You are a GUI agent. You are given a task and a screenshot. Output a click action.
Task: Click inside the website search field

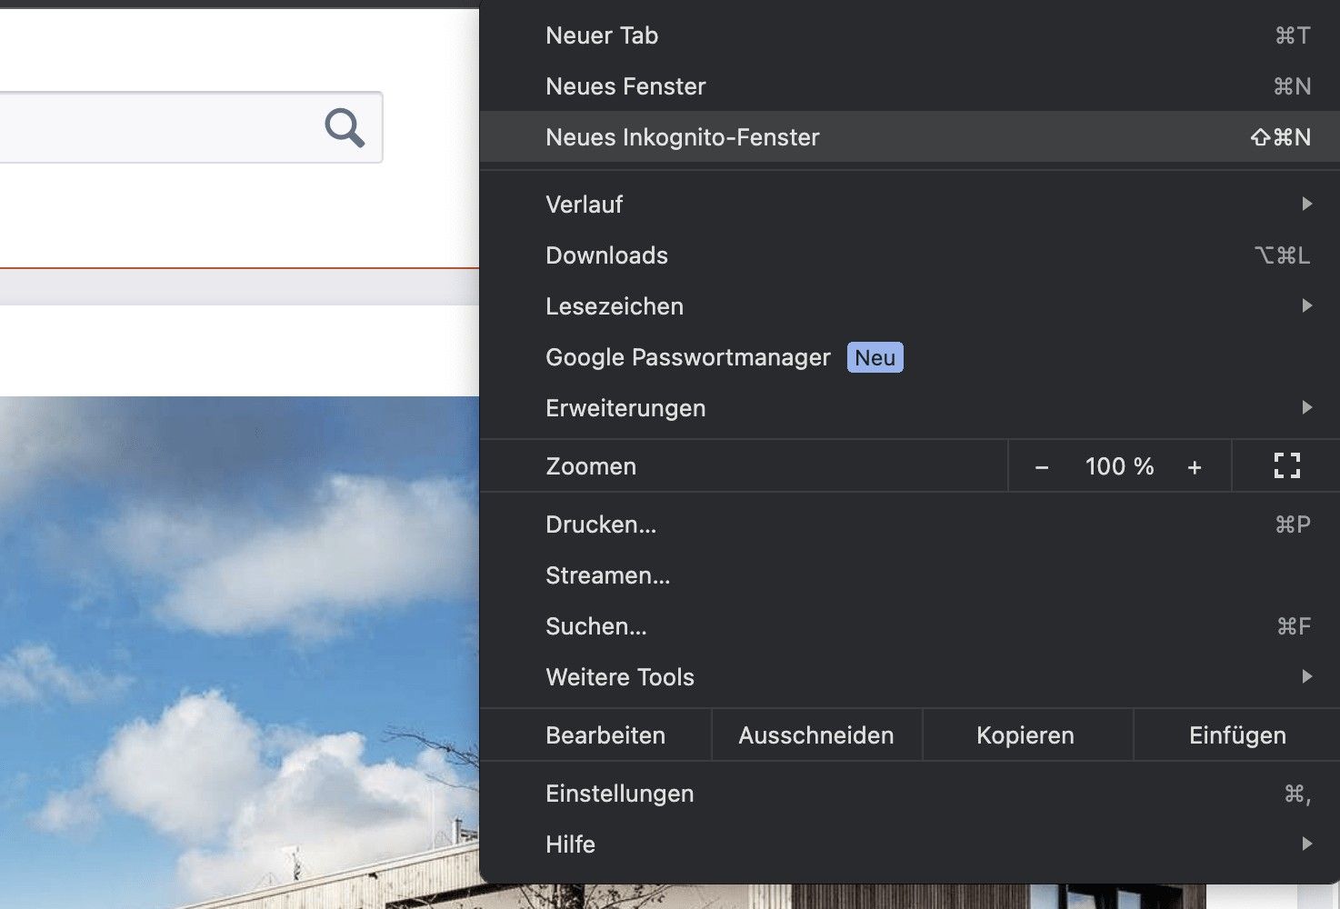tap(155, 128)
